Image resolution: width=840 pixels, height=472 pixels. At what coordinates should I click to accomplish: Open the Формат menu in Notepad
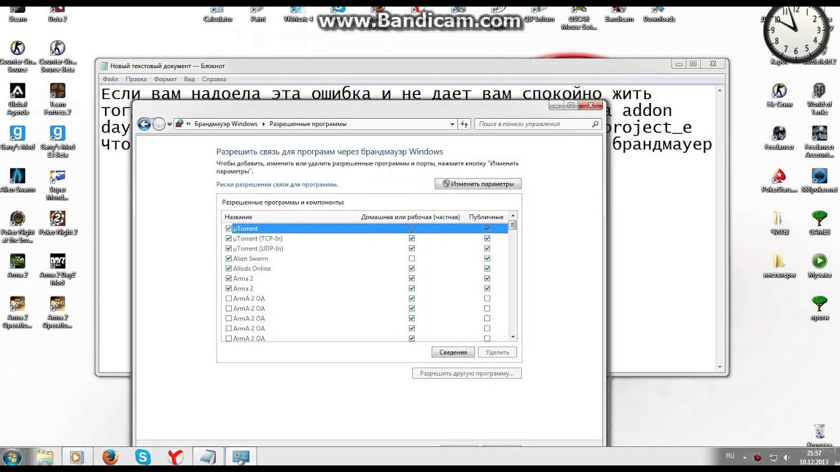coord(165,79)
